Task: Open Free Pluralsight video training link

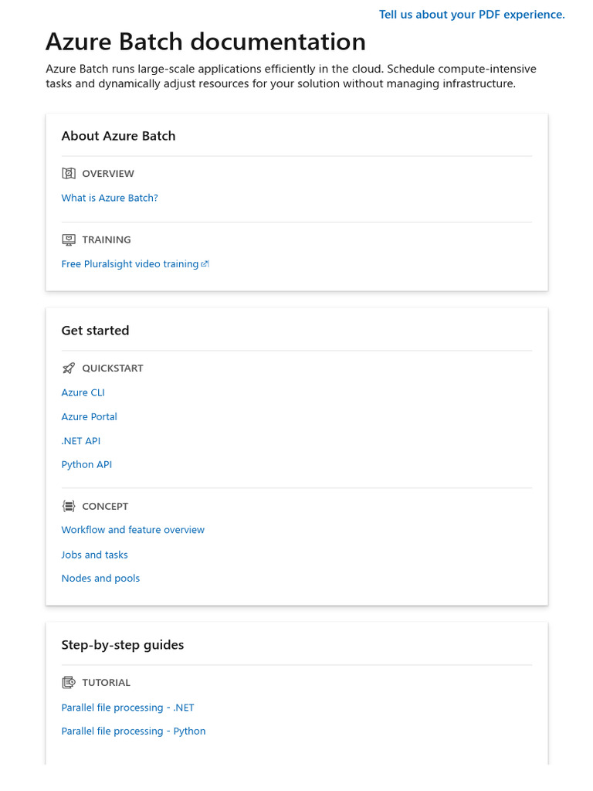Action: [x=130, y=264]
